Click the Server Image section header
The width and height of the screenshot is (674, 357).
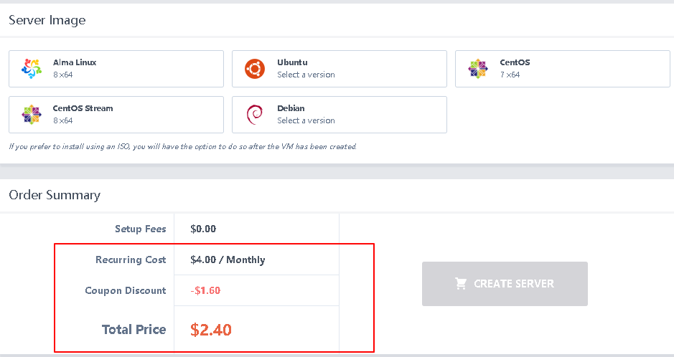tap(47, 20)
